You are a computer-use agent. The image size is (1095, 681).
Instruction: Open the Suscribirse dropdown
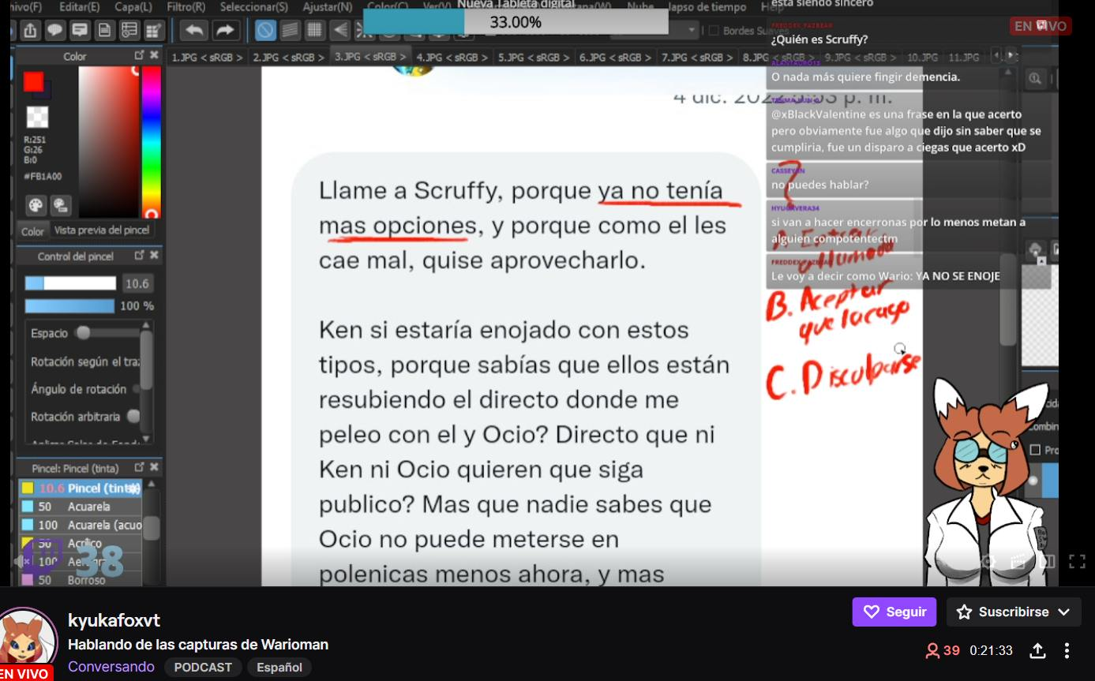(1014, 612)
